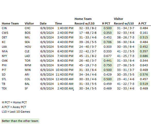Click the Home Team column header

tap(10, 23)
